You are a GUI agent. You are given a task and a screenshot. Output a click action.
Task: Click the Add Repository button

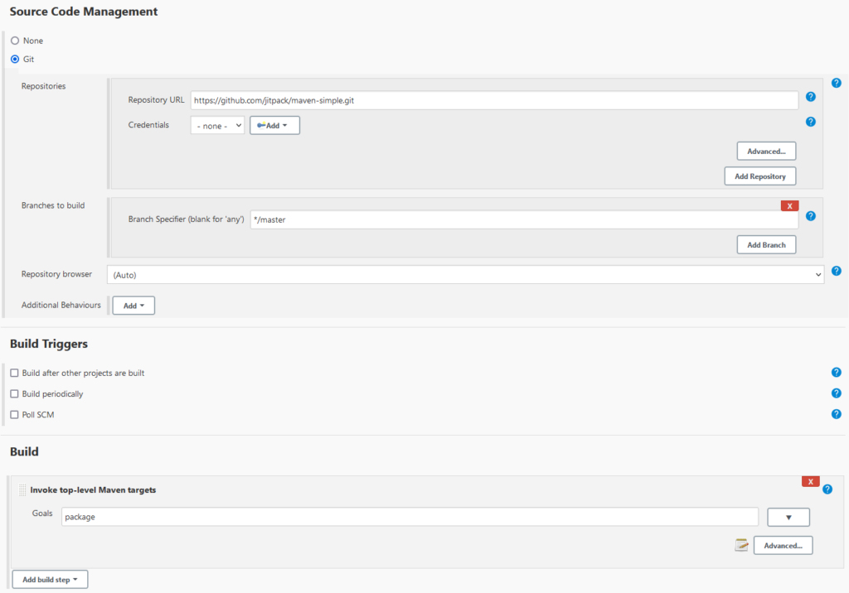point(759,176)
